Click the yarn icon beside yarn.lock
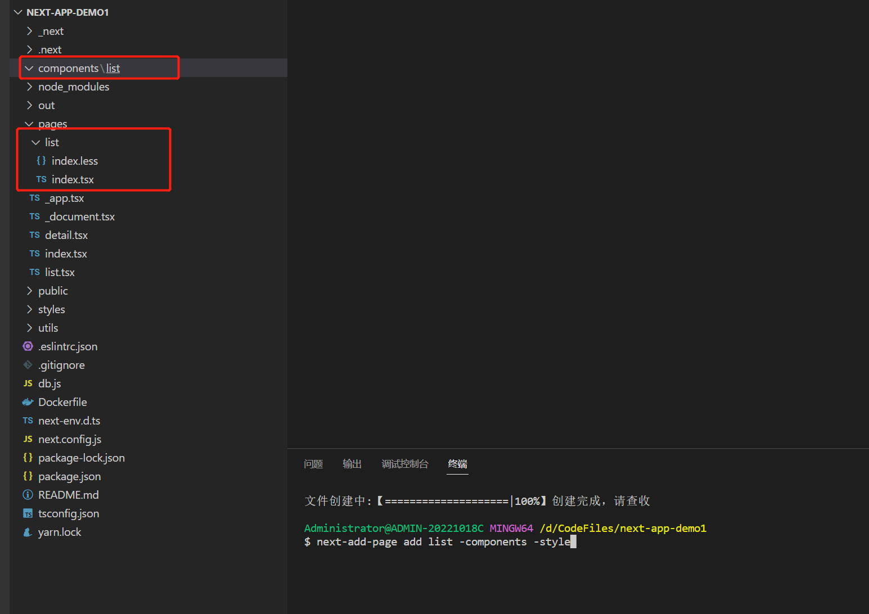The image size is (869, 614). [x=28, y=532]
